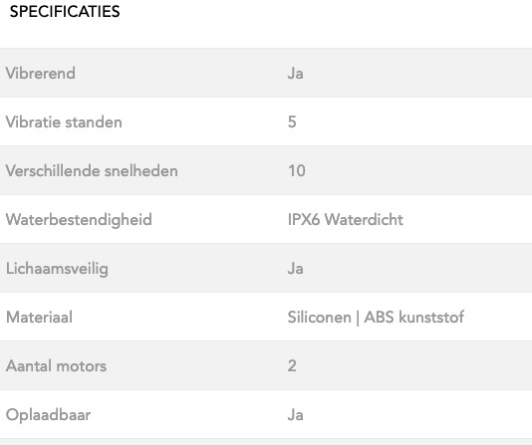Screen dimensions: 532x445
Task: Click the value 2 for Aantal motors
Action: 292,366
